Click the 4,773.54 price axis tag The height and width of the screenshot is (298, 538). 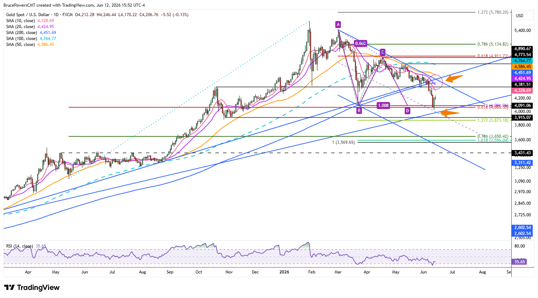pos(523,55)
